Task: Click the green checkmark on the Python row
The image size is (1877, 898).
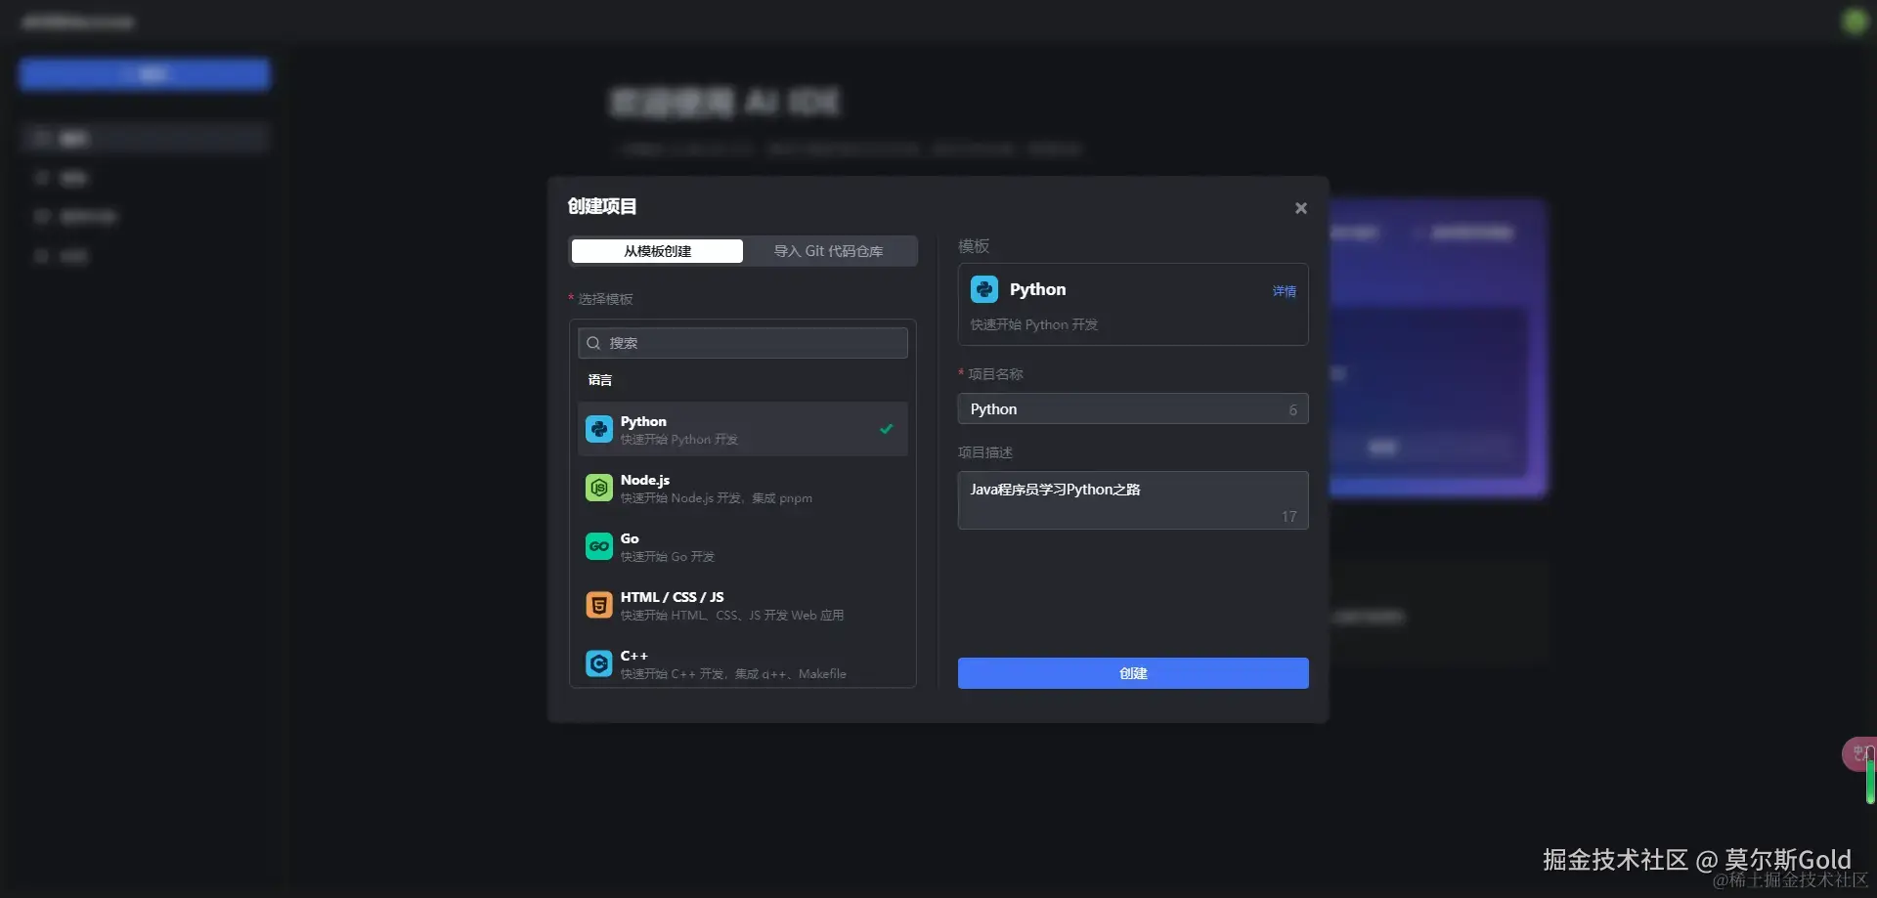Action: [x=887, y=429]
